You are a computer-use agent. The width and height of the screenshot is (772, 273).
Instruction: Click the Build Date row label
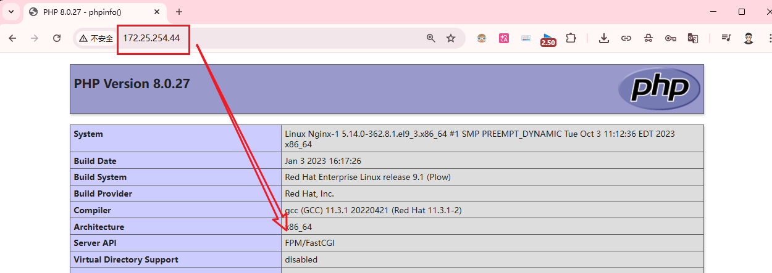pyautogui.click(x=95, y=161)
